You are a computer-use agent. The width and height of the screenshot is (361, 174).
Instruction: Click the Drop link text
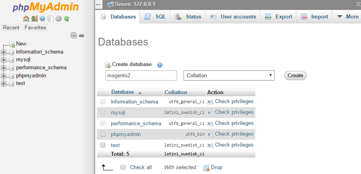[217, 167]
